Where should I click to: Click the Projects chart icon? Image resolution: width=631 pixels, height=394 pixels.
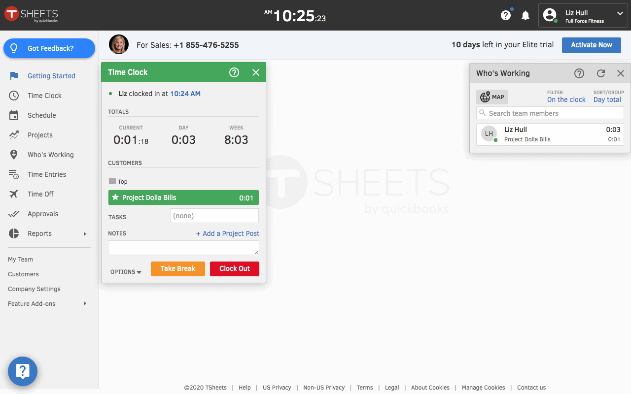pyautogui.click(x=14, y=135)
